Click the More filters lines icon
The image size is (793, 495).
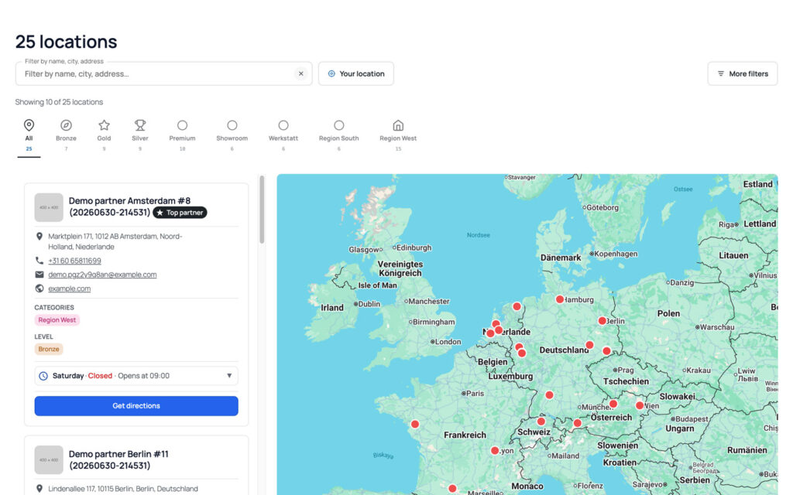pyautogui.click(x=721, y=73)
